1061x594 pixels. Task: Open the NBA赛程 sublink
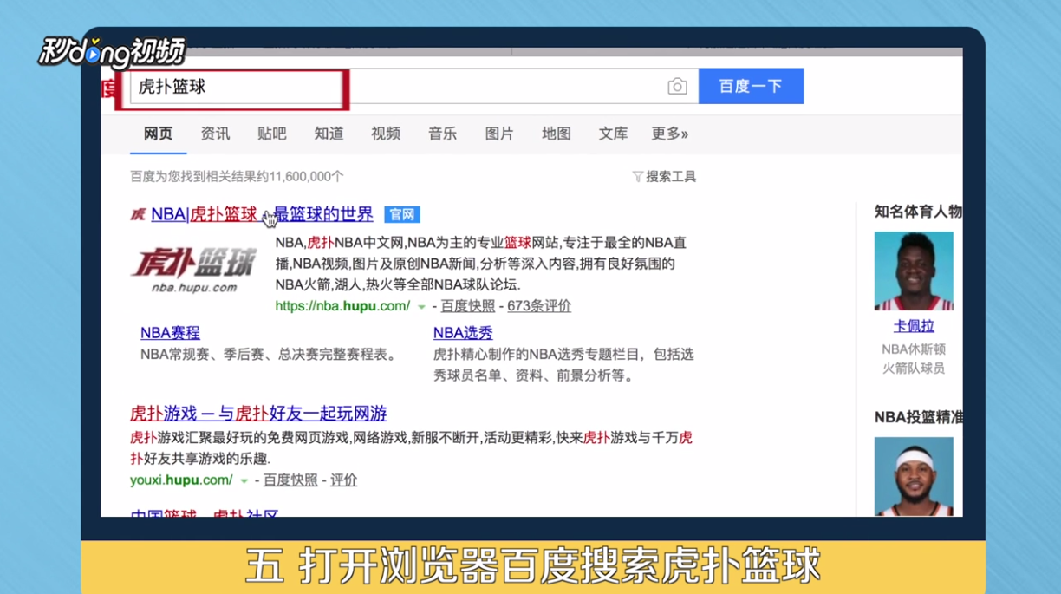pyautogui.click(x=170, y=332)
